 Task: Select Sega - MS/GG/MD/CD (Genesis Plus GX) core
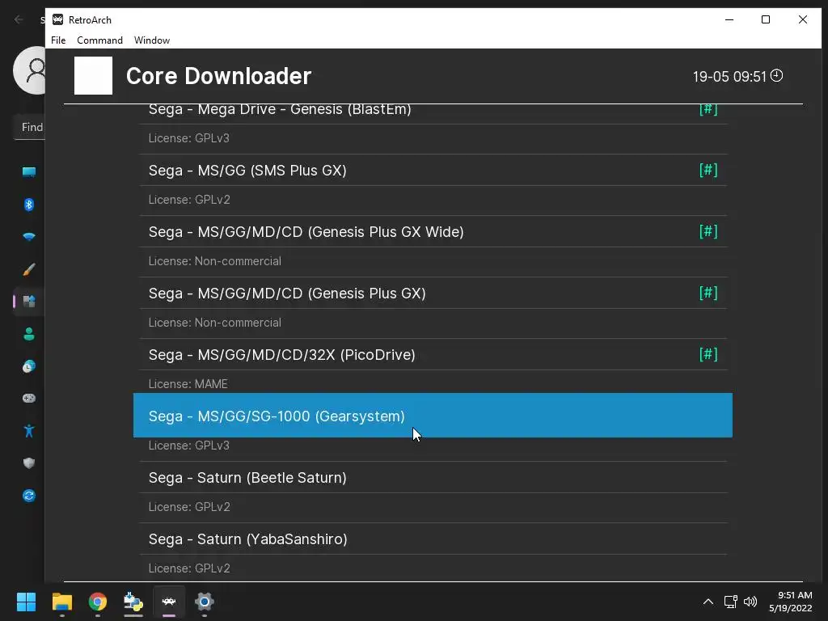(x=433, y=293)
